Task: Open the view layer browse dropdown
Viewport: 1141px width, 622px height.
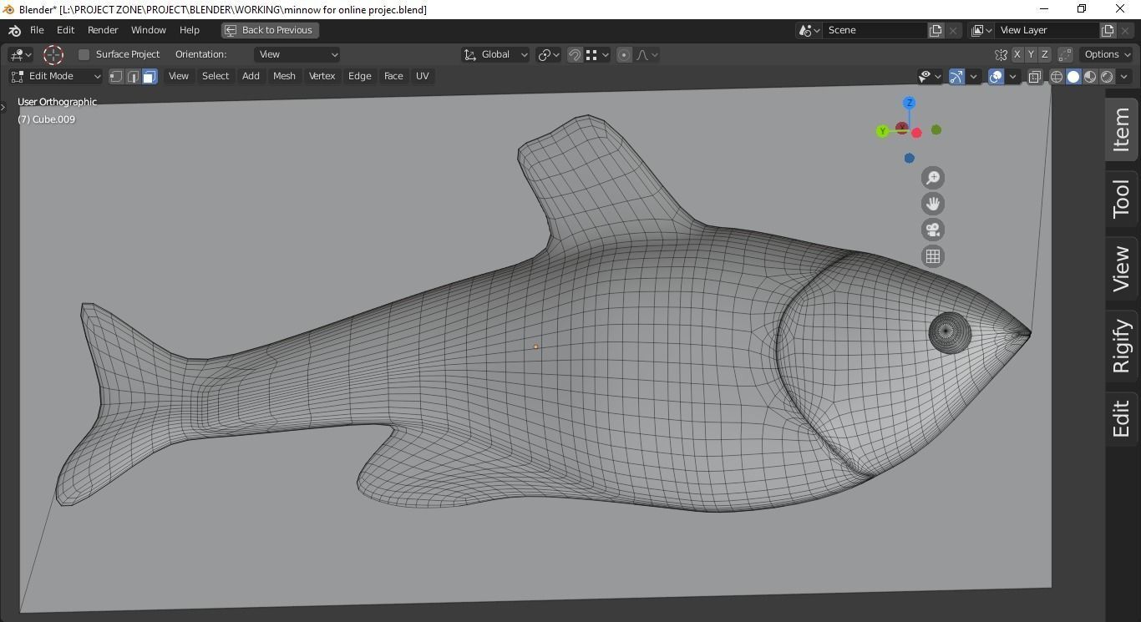Action: (x=982, y=30)
